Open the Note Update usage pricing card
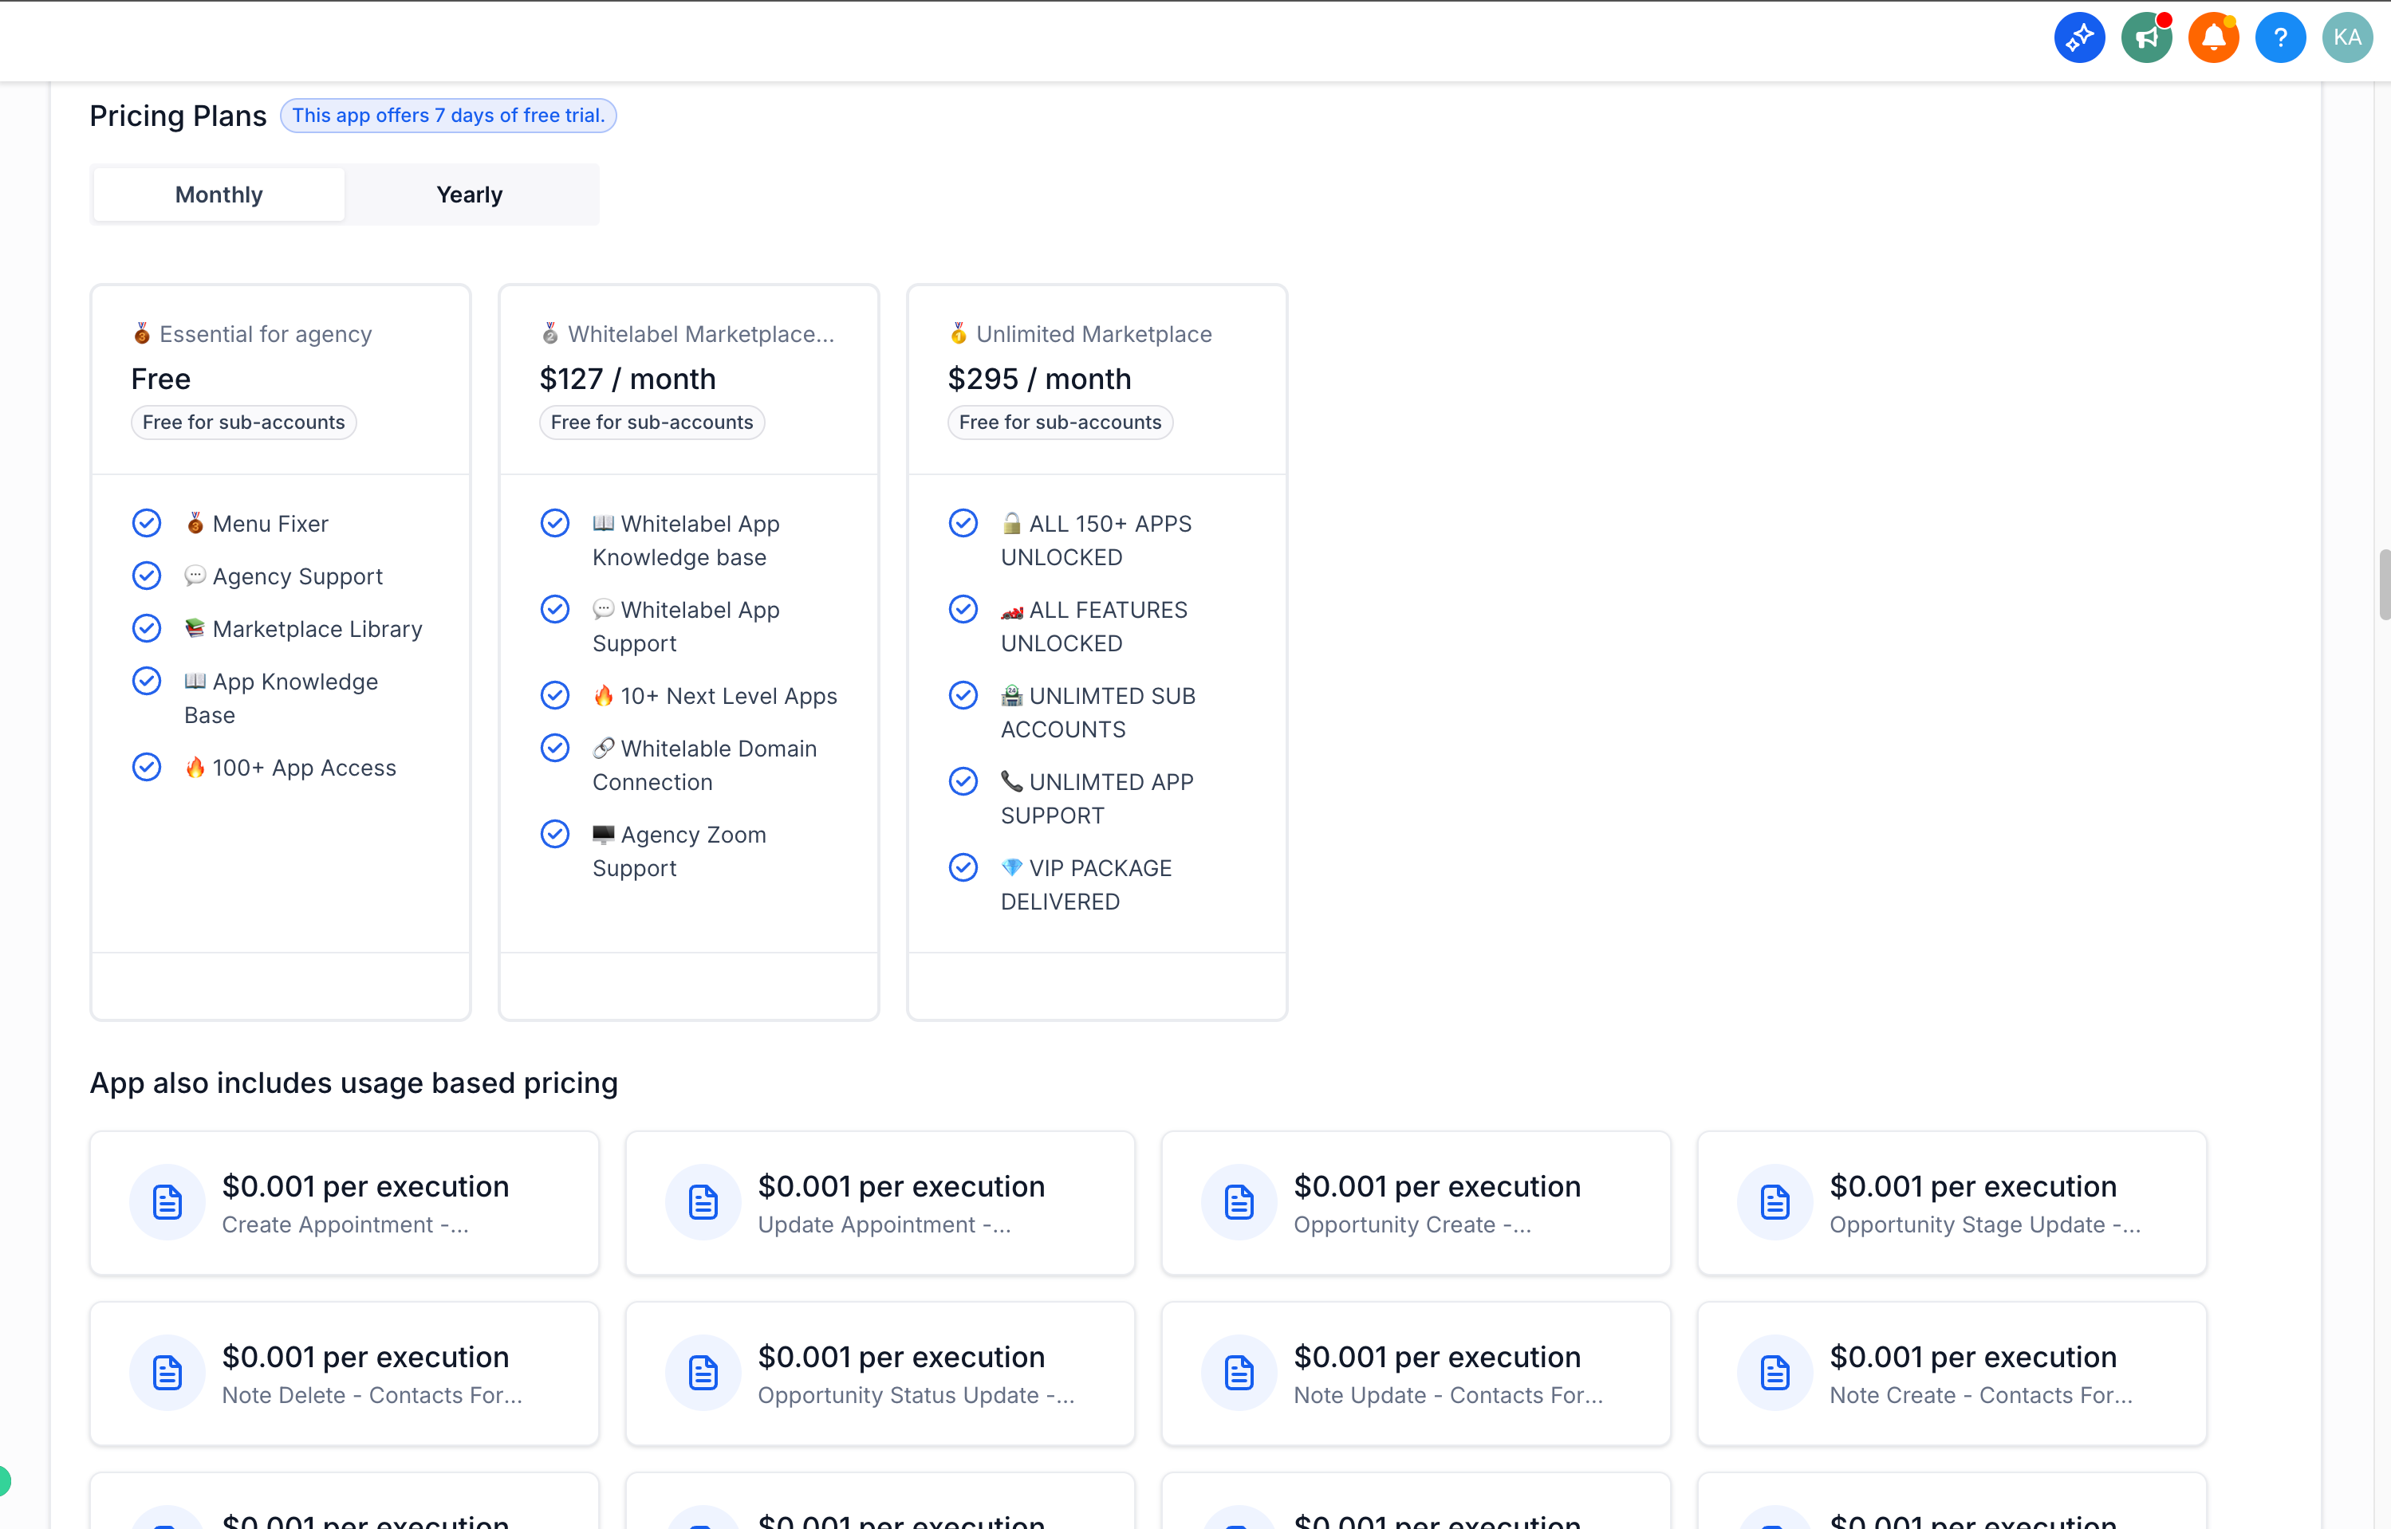This screenshot has height=1529, width=2391. click(x=1416, y=1373)
